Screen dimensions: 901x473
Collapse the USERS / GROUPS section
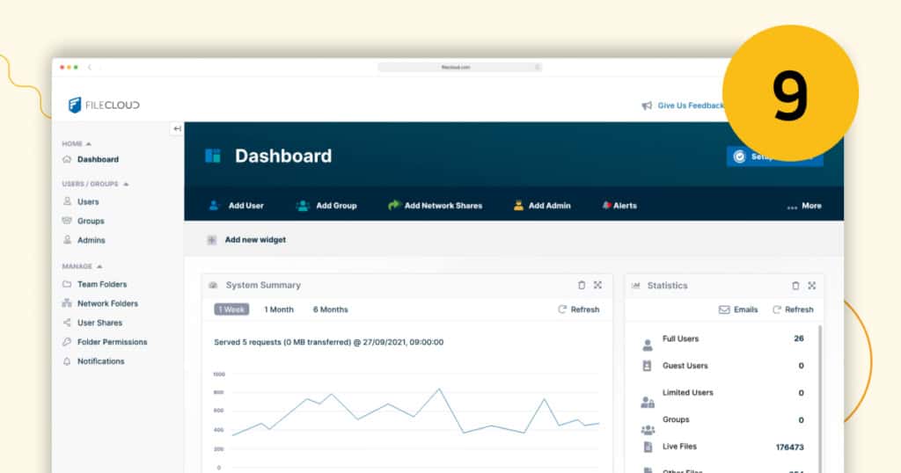(x=126, y=185)
